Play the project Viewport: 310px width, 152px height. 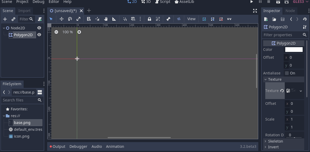252,2
